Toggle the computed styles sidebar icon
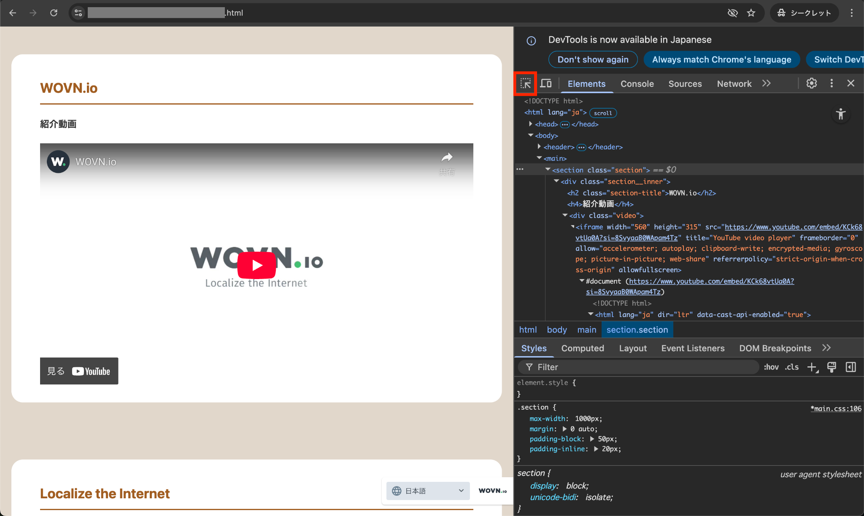Viewport: 864px width, 516px height. tap(851, 367)
